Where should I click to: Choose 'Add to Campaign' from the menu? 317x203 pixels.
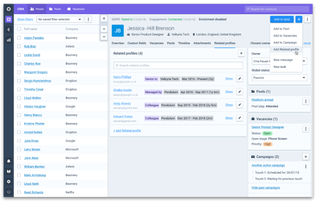tap(285, 43)
